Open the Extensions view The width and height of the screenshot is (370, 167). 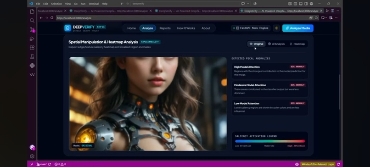(32, 48)
